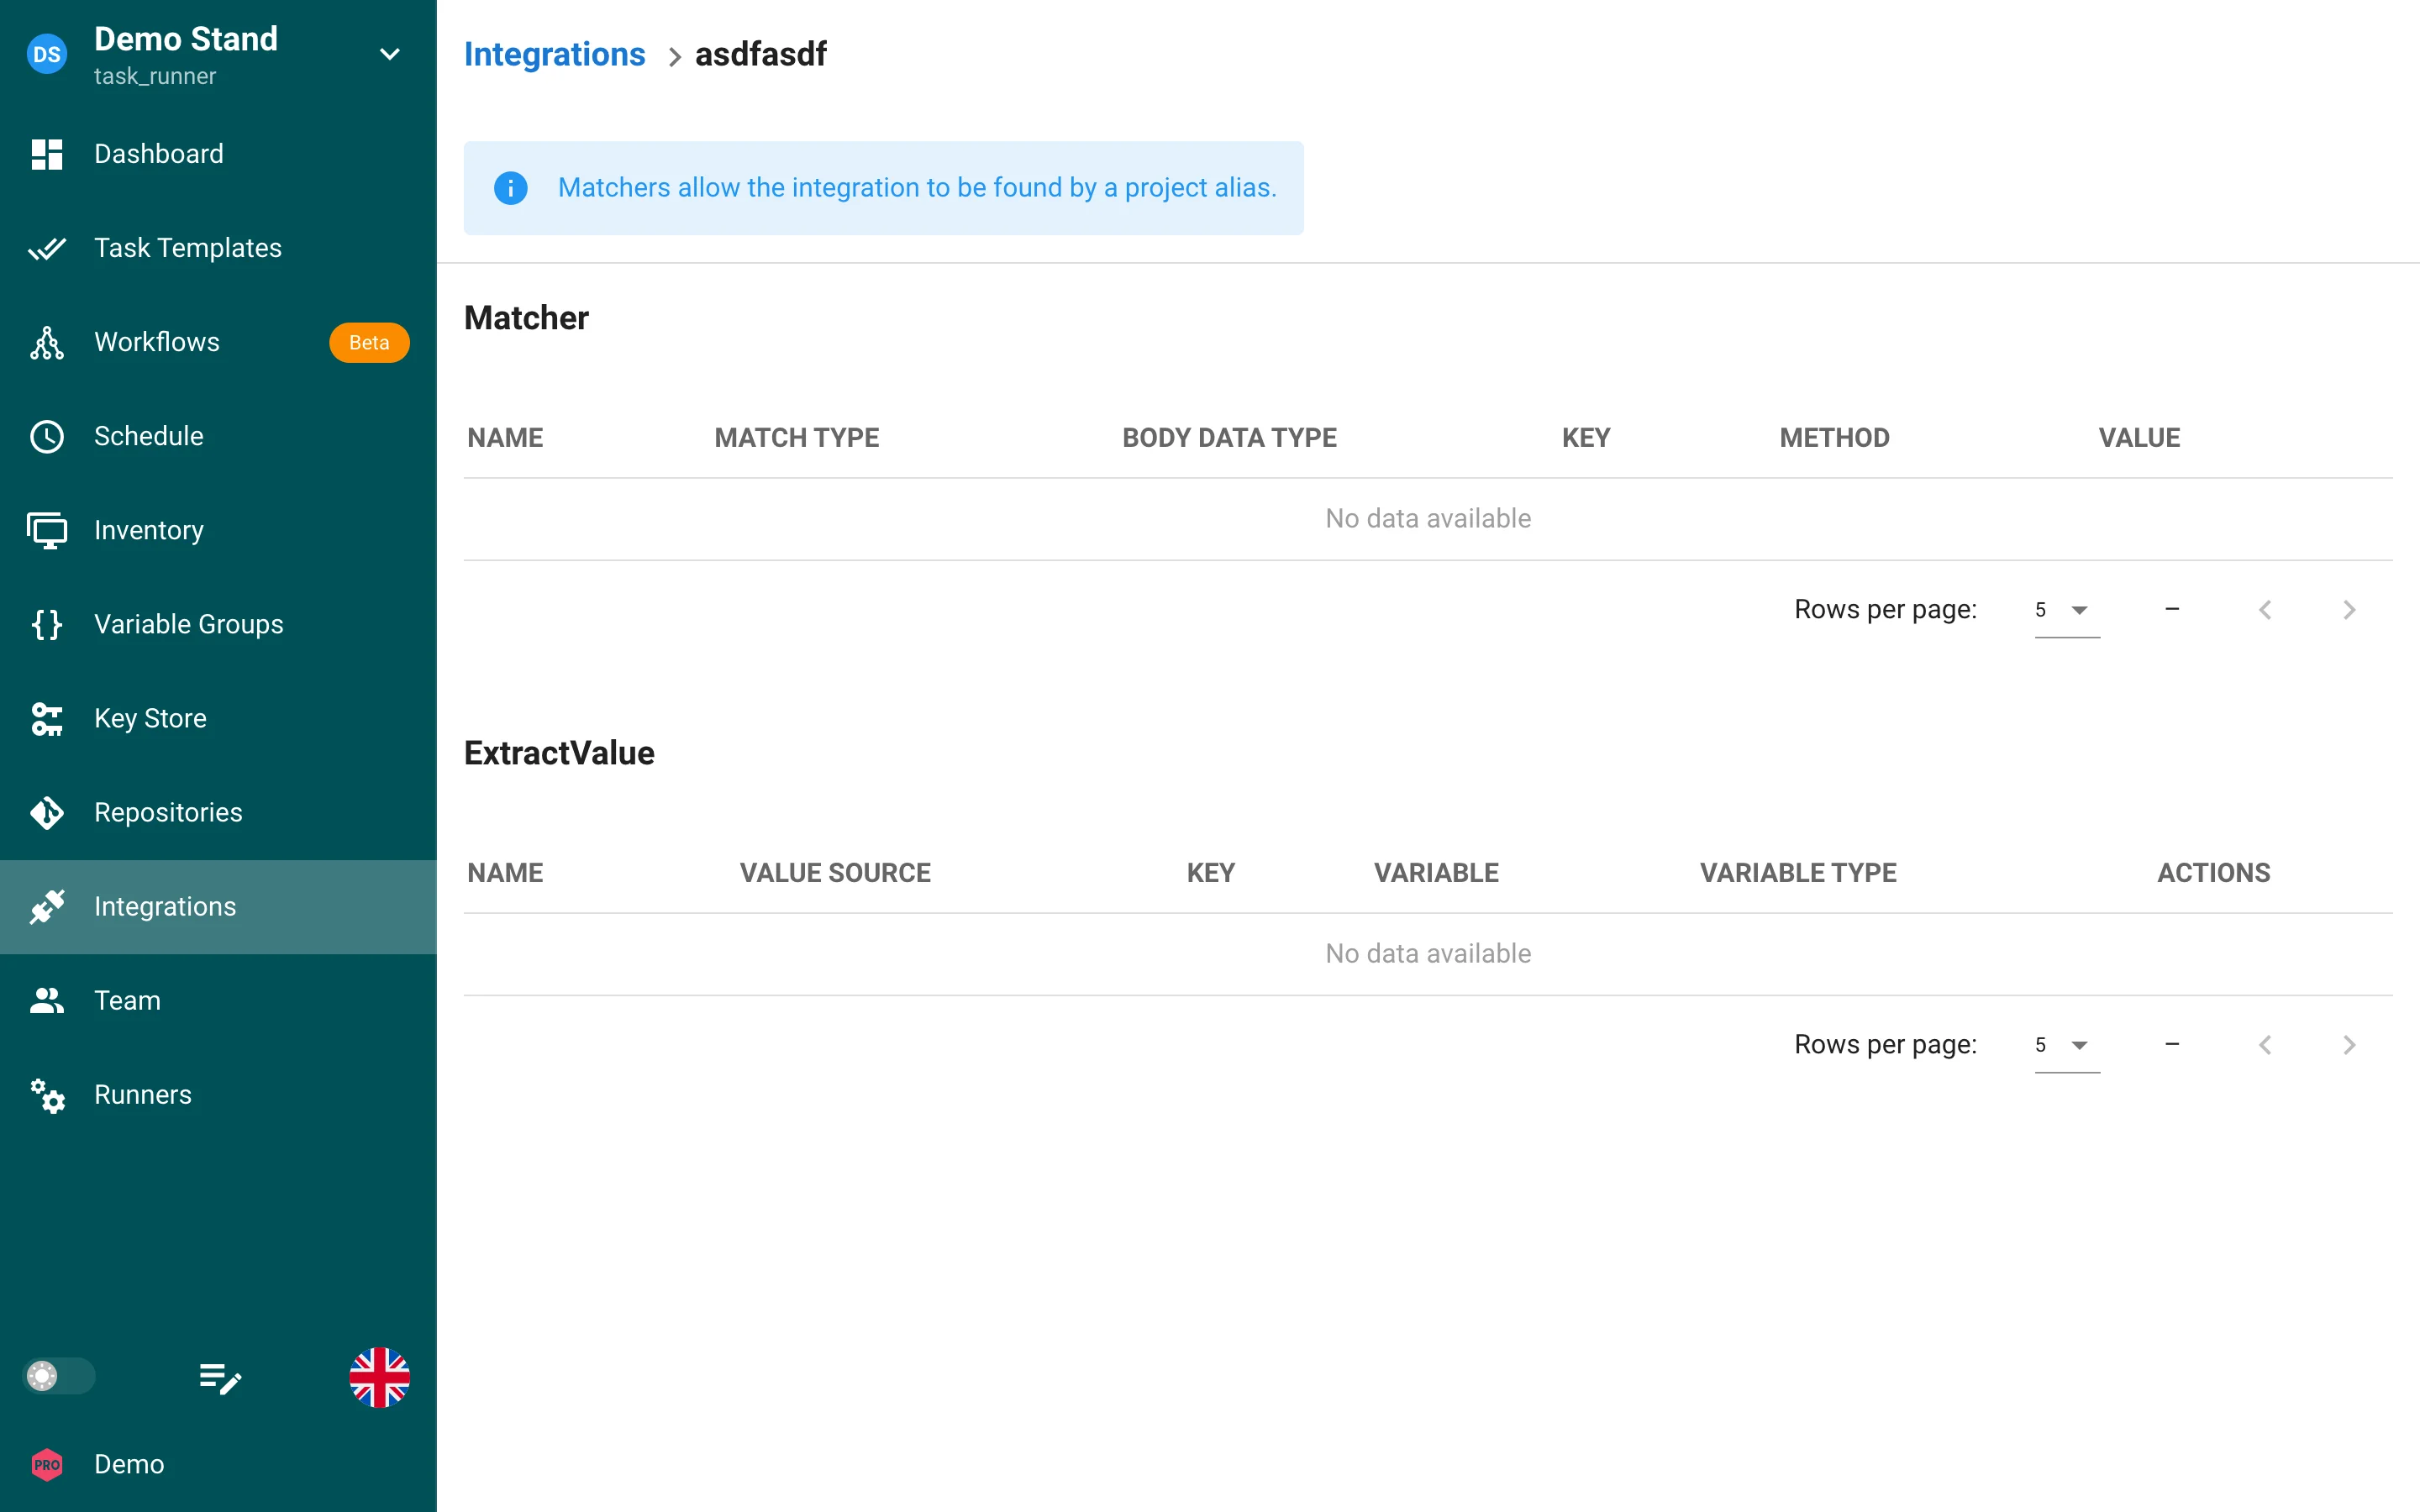Open the Inventory menu entry

tap(218, 530)
